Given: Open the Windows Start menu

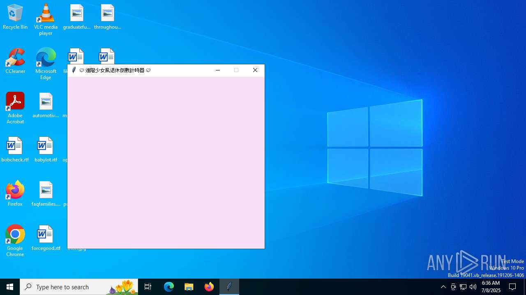Looking at the screenshot, I should pos(10,287).
